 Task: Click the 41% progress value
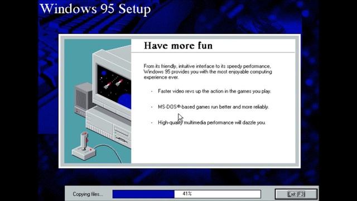point(187,194)
